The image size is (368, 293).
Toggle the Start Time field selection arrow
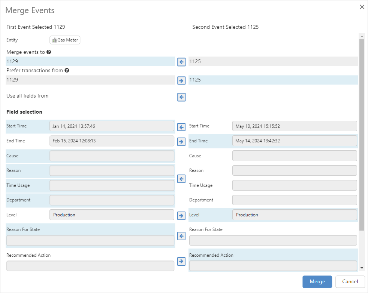coord(181,127)
